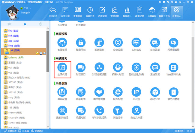195x133 pixels.
Task: Click the 免费电话 button at bottom
Action: (11, 131)
